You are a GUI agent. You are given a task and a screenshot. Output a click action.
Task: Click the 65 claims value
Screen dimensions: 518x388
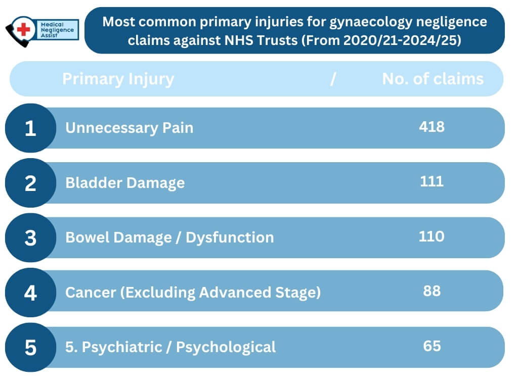coord(431,346)
